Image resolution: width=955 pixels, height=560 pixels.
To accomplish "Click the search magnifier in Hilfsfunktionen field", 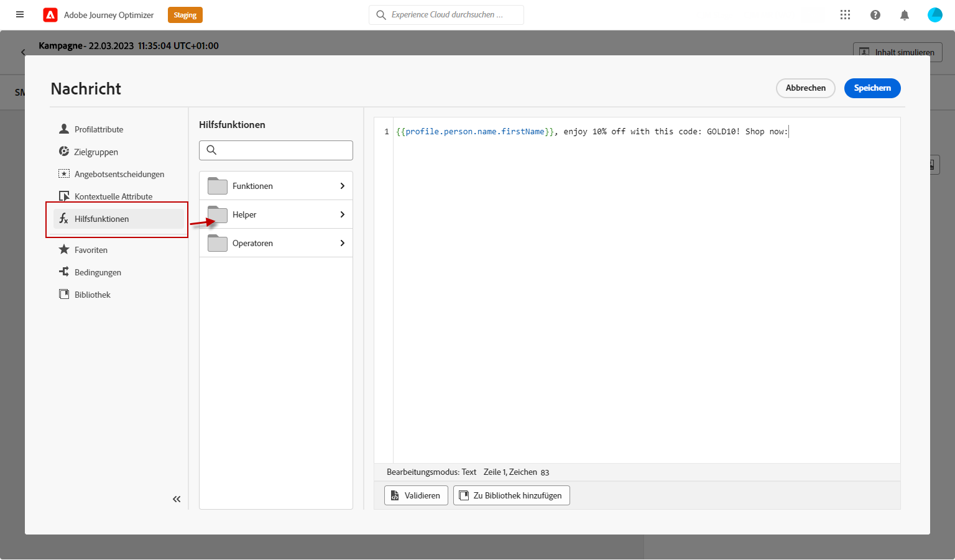I will 211,150.
